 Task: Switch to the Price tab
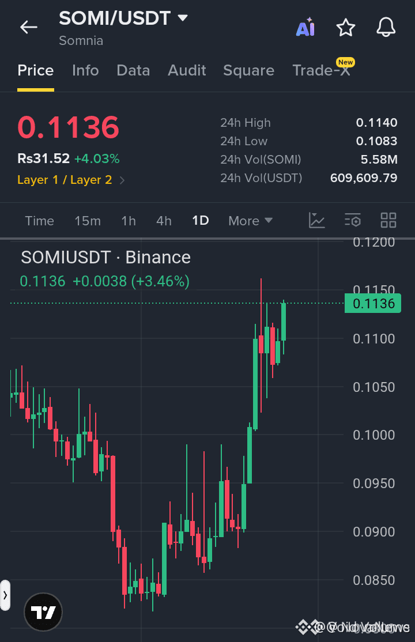point(36,70)
